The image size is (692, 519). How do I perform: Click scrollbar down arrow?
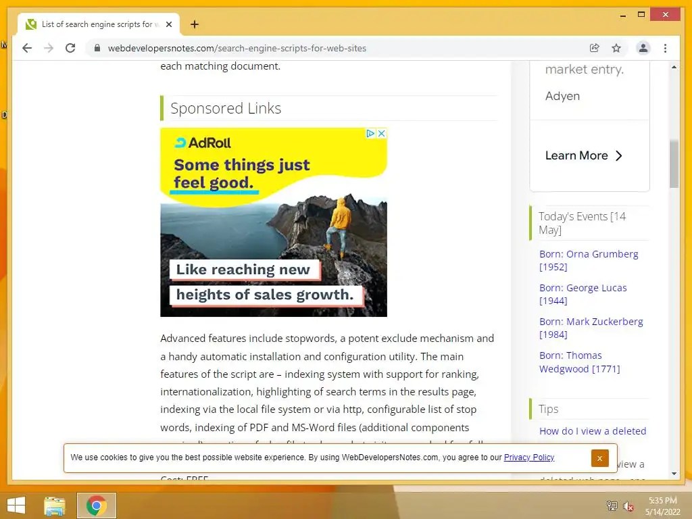[674, 474]
